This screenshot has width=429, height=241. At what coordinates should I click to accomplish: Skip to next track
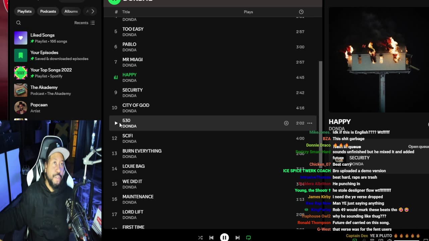pos(237,238)
